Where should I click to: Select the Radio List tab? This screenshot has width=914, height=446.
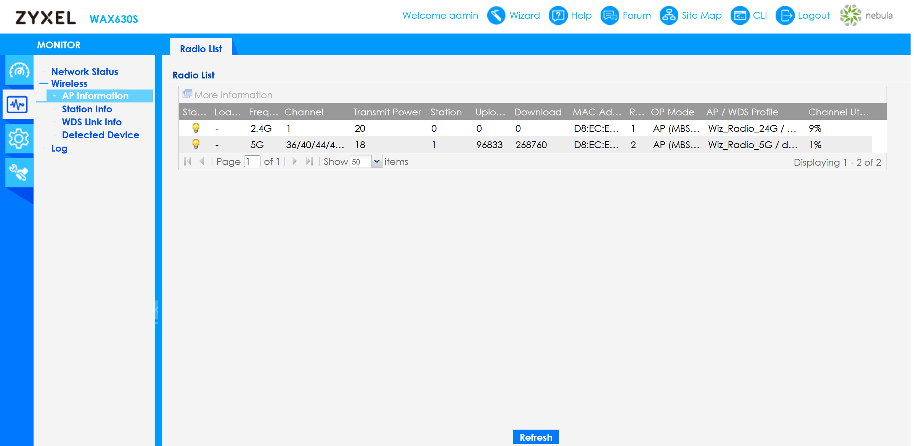[x=201, y=49]
